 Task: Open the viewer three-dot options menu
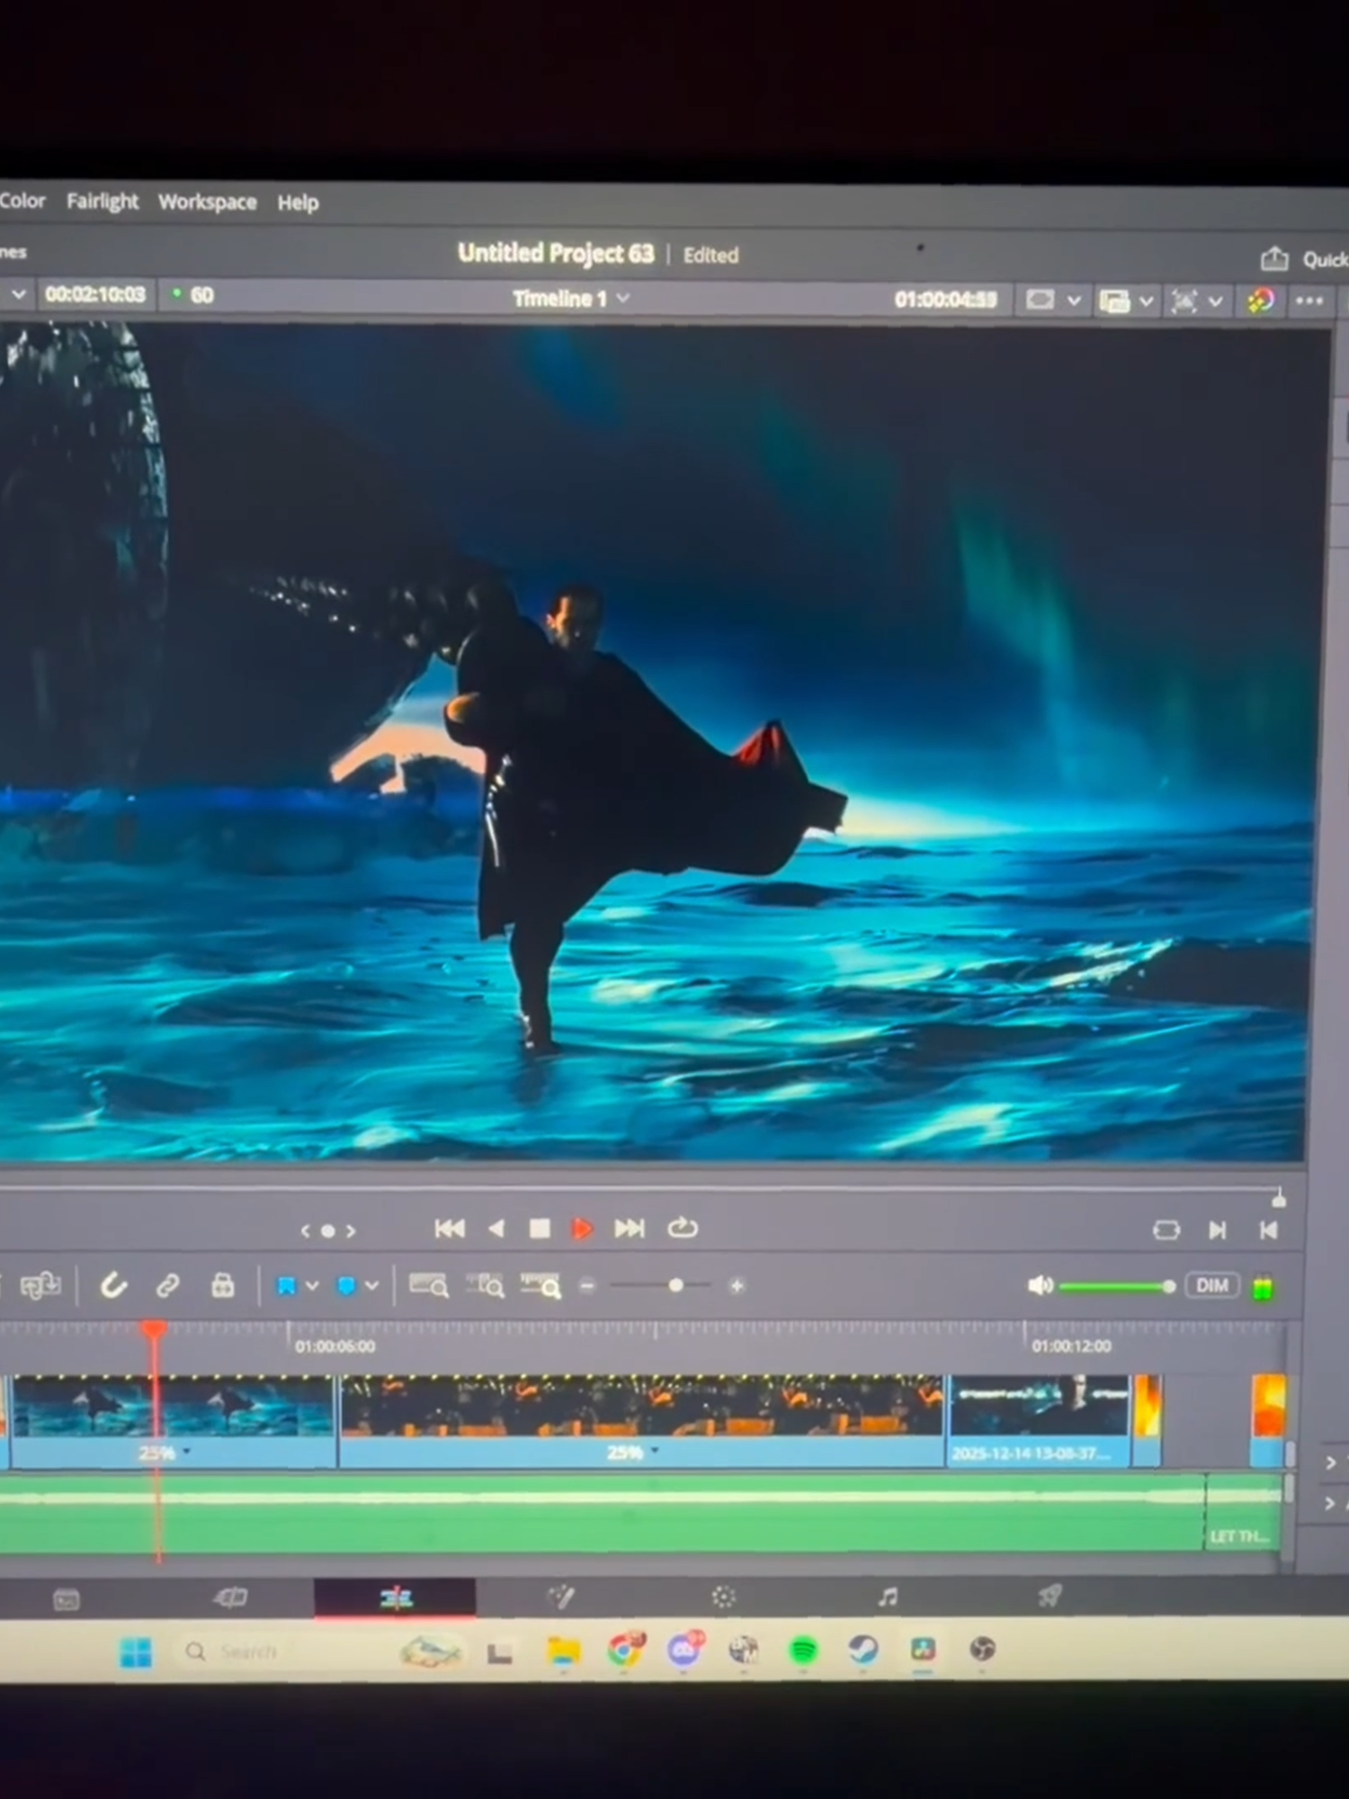click(1309, 300)
